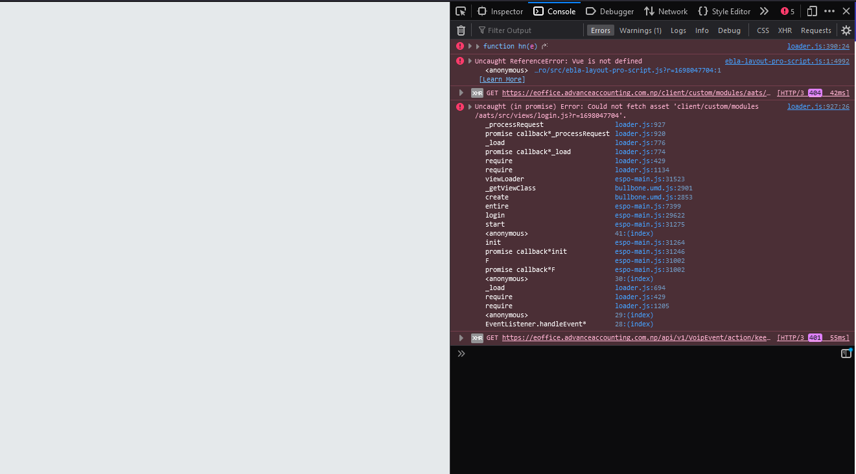Open the loader.js:390:24 source link
Viewport: 856px width, 474px height.
[818, 46]
